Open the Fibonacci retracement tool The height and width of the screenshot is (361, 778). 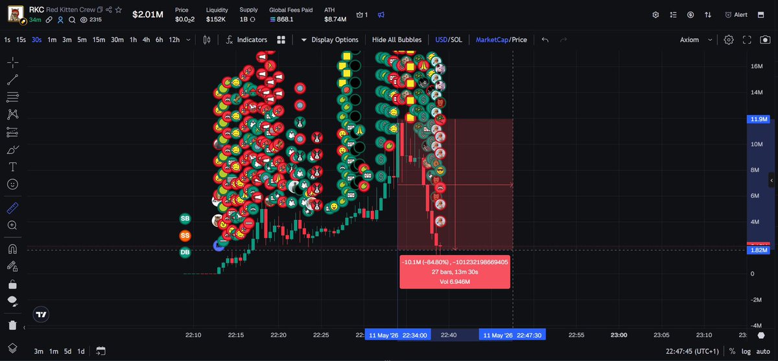point(12,97)
